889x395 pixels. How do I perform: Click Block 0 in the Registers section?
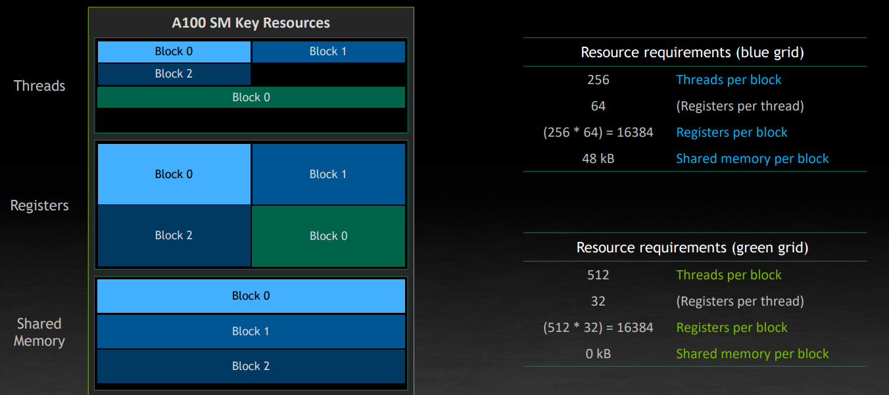click(x=174, y=174)
